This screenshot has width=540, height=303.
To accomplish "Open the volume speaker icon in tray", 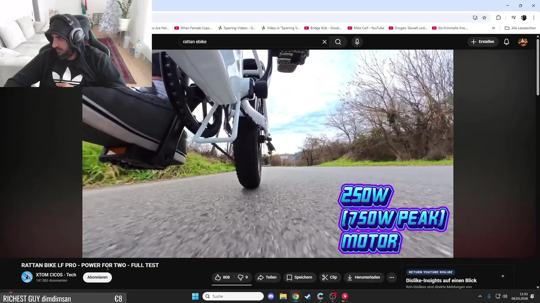I will click(x=505, y=296).
